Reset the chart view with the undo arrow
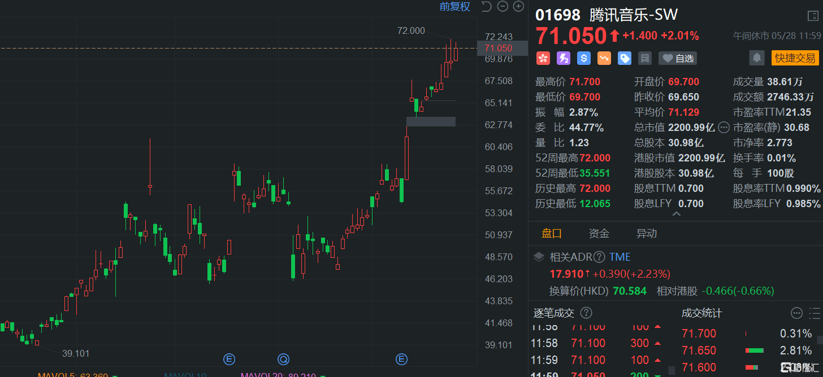 [x=486, y=7]
